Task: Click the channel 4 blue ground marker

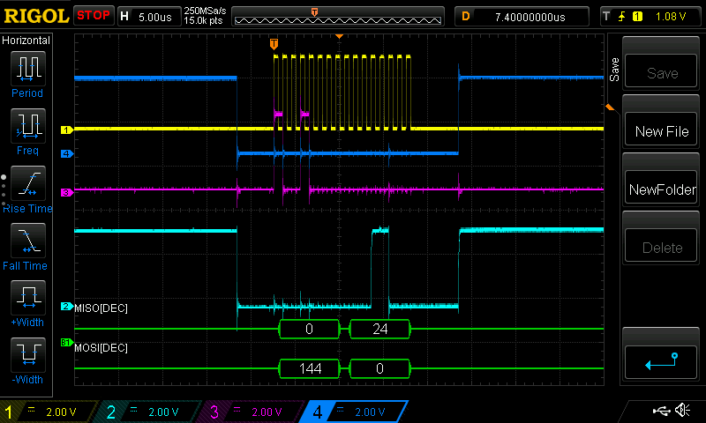Action: tap(67, 153)
